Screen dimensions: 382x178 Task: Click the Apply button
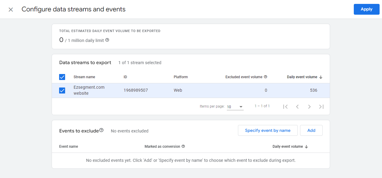(366, 9)
